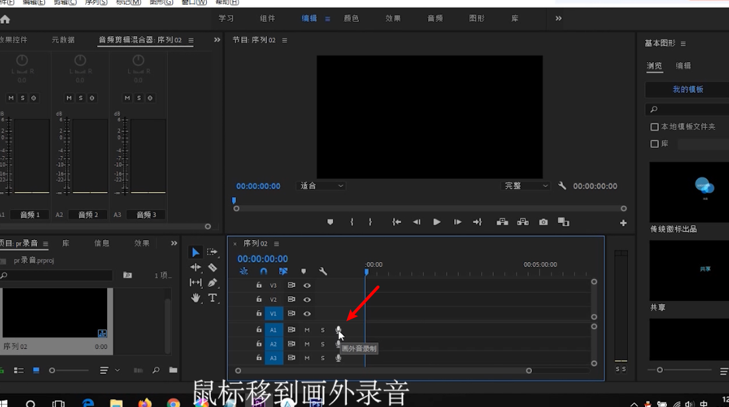Click the export frame camera icon
This screenshot has height=407, width=729.
click(x=543, y=222)
